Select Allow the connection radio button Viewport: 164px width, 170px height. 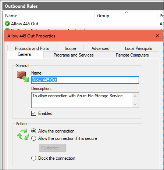tap(33, 131)
